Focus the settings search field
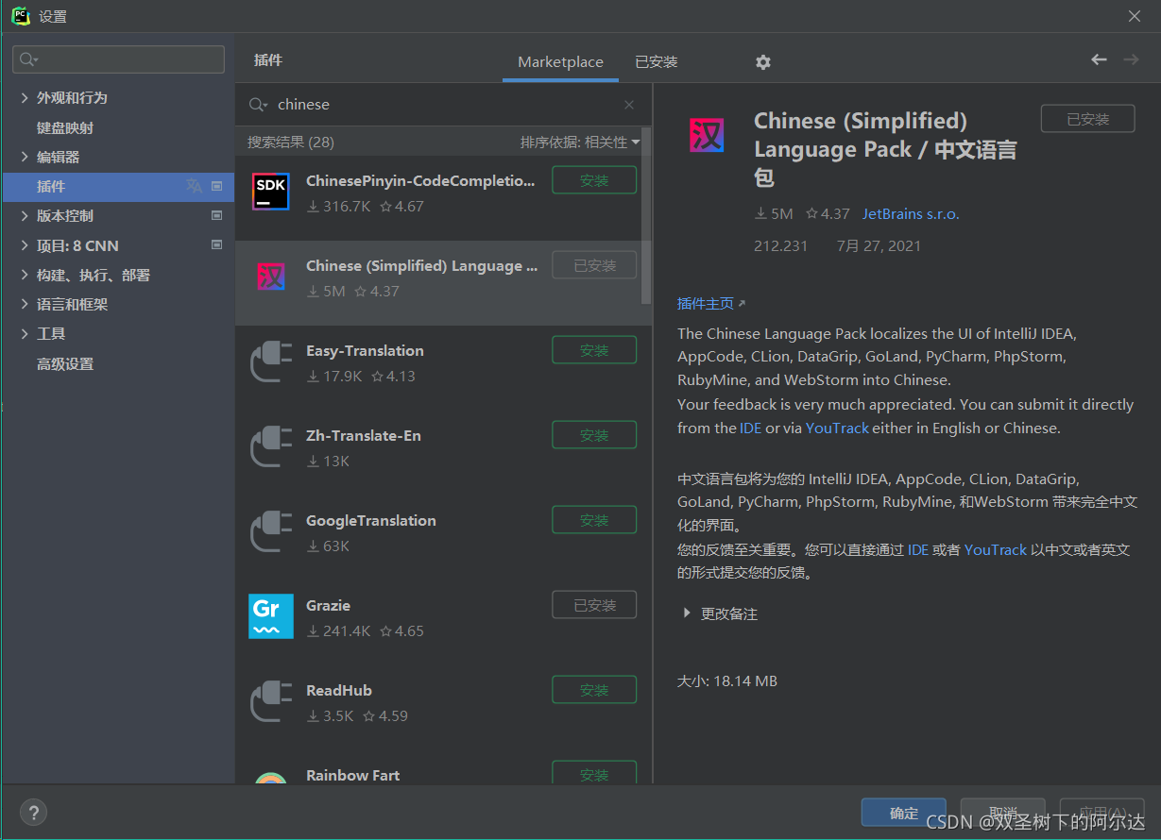 (x=118, y=59)
